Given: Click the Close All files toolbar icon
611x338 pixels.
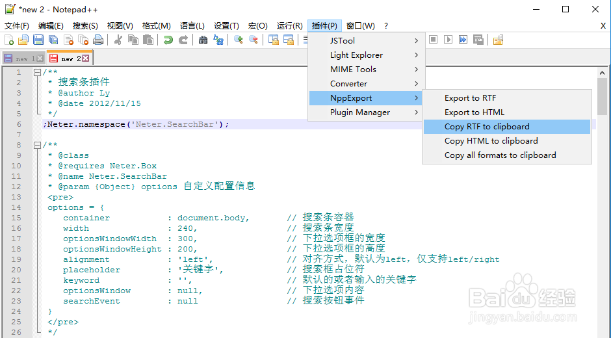Looking at the screenshot, I should [83, 40].
